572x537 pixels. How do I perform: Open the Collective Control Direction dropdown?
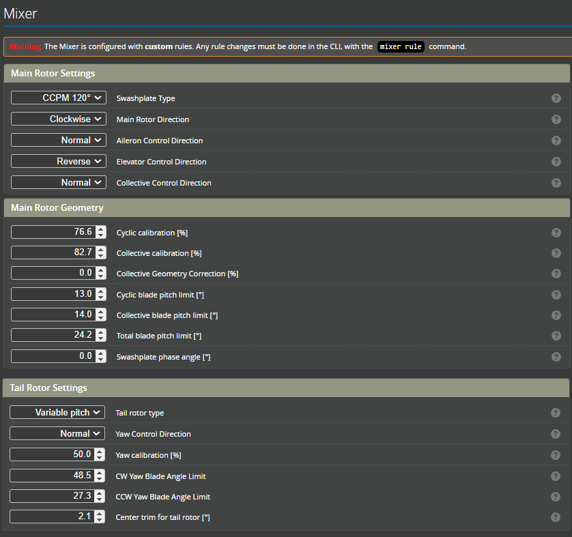(58, 182)
